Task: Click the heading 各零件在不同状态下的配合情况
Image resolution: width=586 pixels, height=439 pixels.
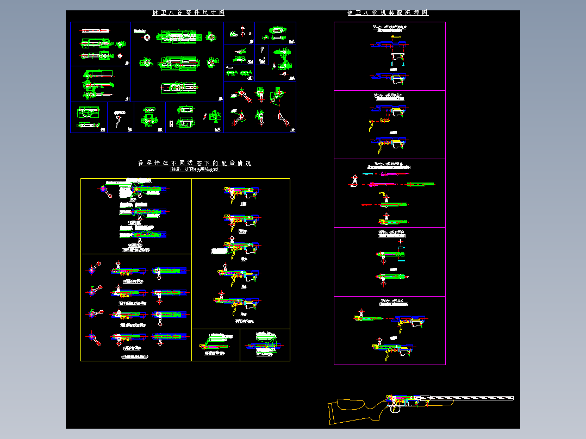Action: (x=195, y=164)
